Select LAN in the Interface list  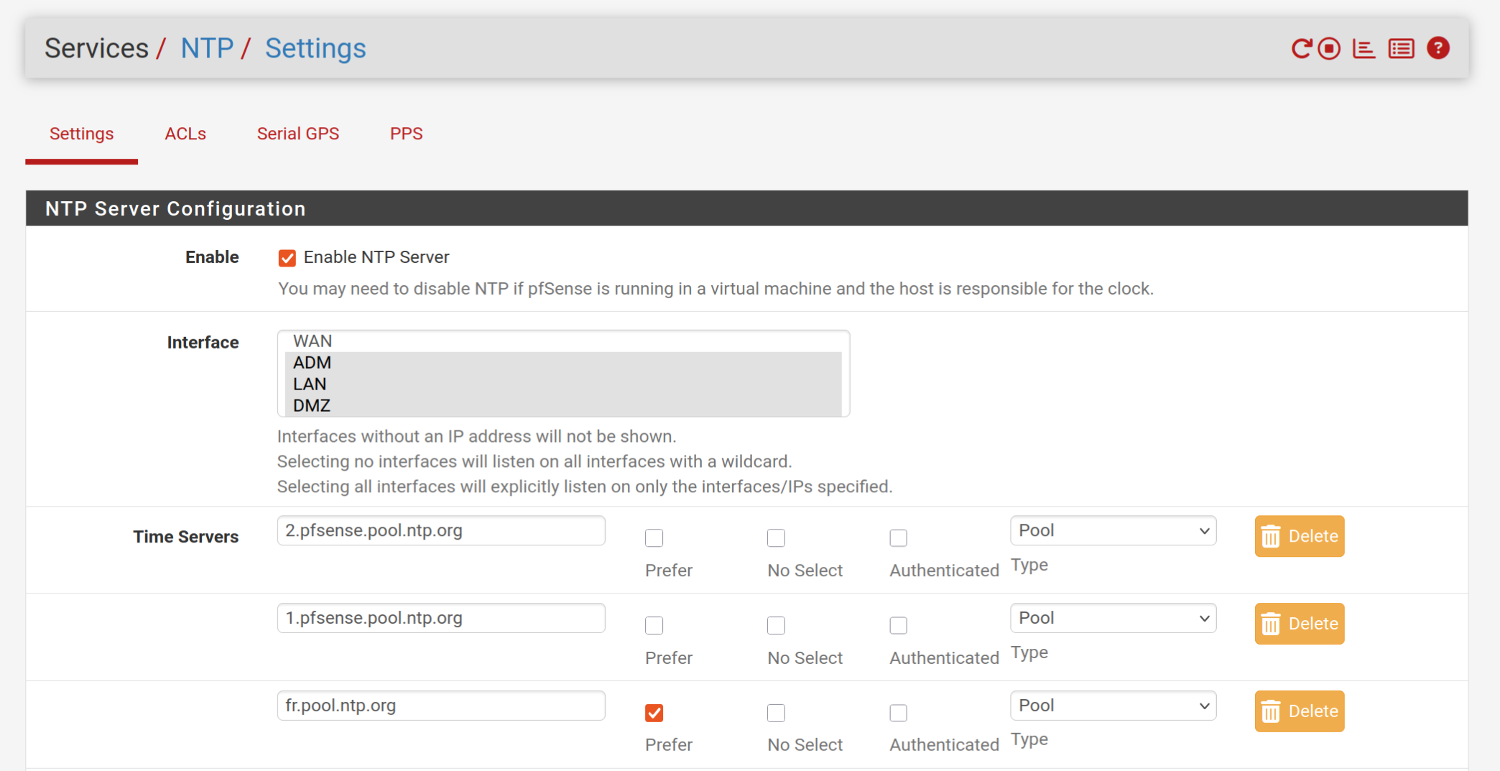[x=563, y=384]
